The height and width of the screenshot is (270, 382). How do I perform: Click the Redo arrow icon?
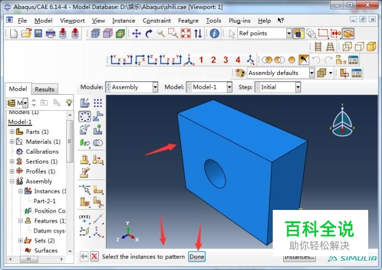pyautogui.click(x=328, y=60)
